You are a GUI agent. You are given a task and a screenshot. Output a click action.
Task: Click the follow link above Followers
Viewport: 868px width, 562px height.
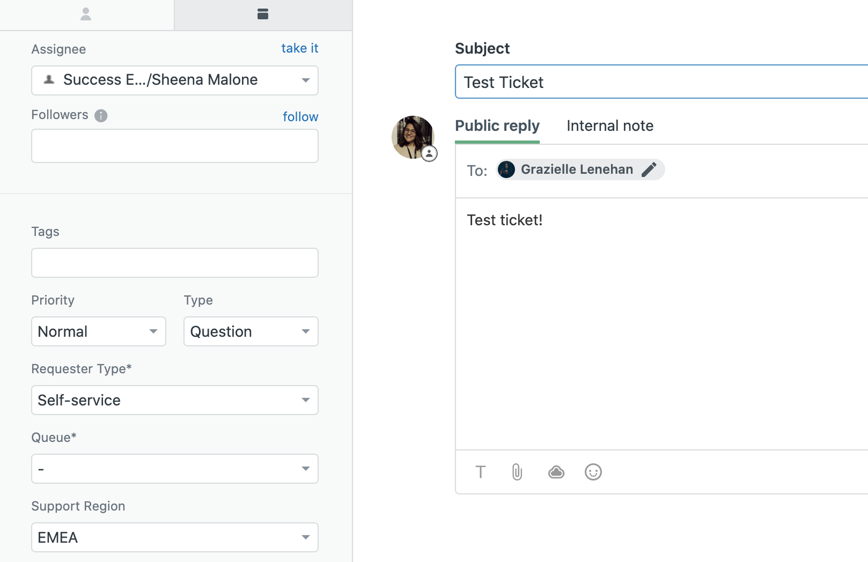coord(301,116)
